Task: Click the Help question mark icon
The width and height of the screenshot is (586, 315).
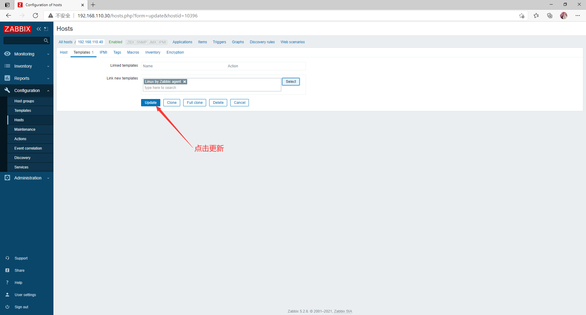Action: tap(7, 282)
